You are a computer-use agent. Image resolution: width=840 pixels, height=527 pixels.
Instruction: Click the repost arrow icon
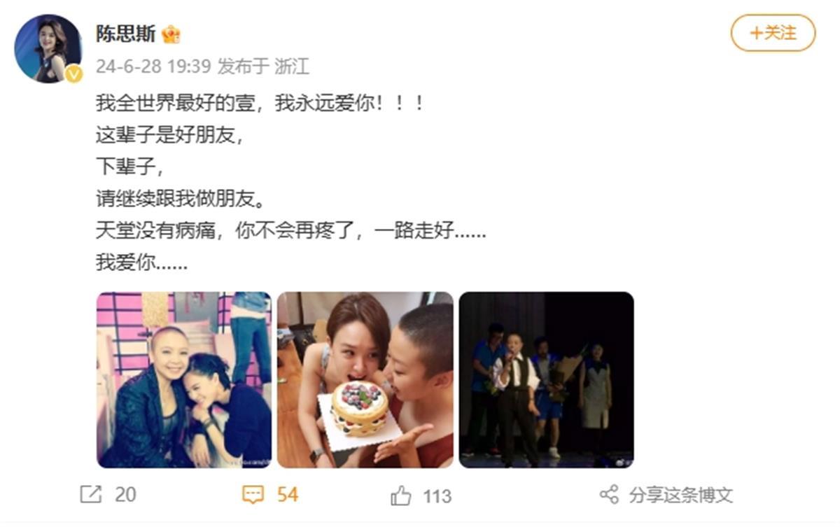91,495
